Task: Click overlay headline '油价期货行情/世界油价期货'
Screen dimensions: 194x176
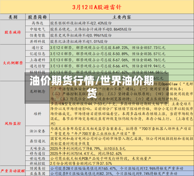Action: (92, 87)
